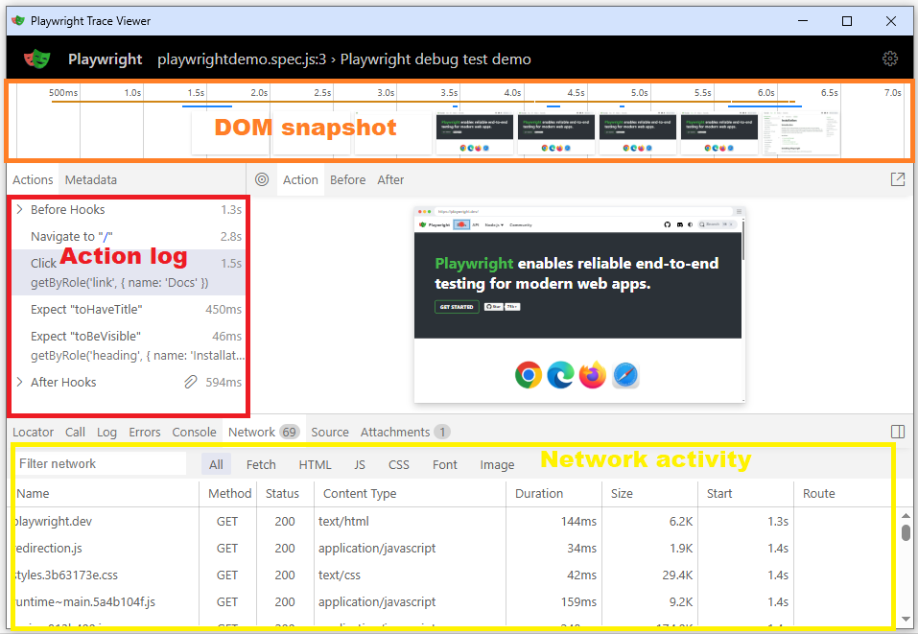The height and width of the screenshot is (634, 918).
Task: Sort by Status column header
Action: (x=285, y=494)
